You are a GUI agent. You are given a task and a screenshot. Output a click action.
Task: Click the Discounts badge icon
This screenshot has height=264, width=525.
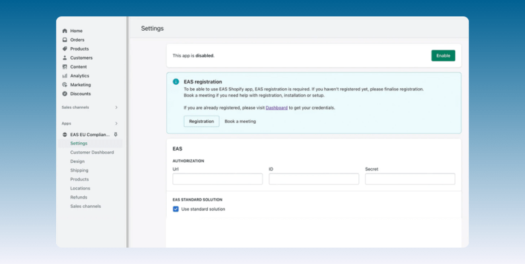tap(65, 94)
